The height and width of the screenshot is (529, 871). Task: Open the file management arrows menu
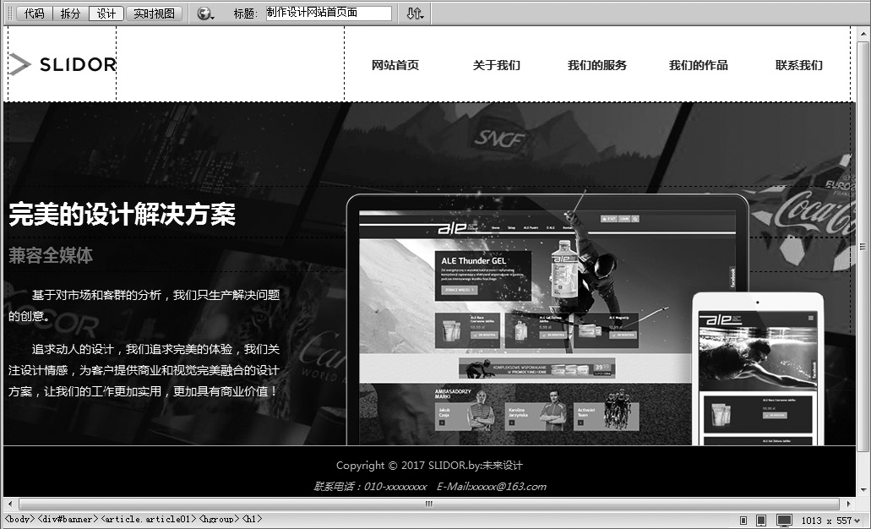(x=415, y=14)
